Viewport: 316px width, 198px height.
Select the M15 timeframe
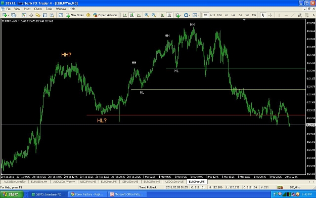(212, 15)
